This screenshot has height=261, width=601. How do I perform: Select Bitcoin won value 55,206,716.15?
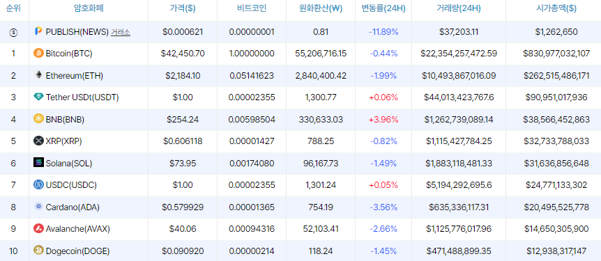(321, 54)
